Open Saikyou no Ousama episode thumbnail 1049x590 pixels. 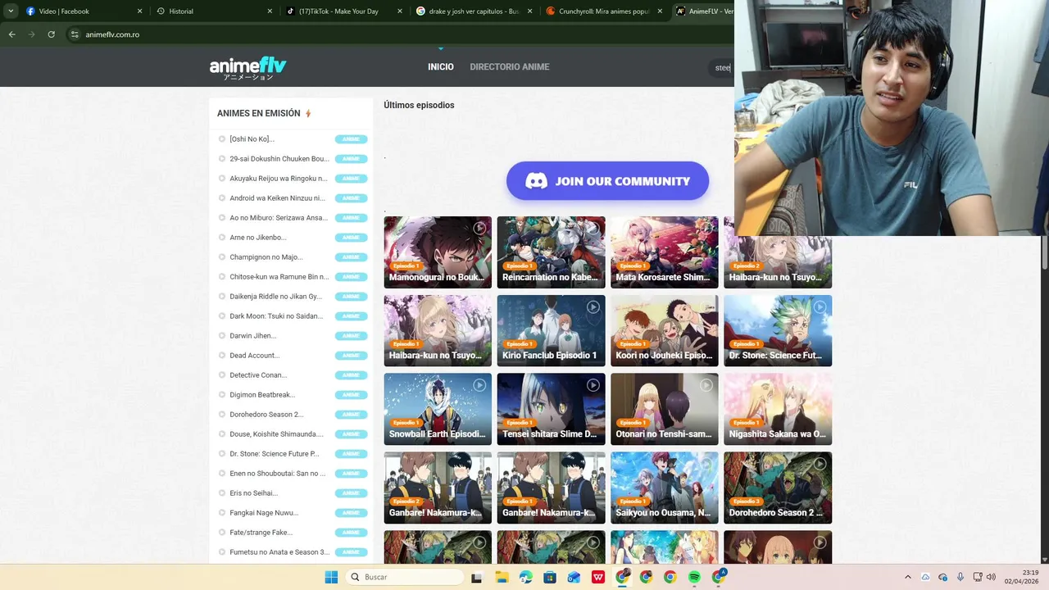coord(665,488)
